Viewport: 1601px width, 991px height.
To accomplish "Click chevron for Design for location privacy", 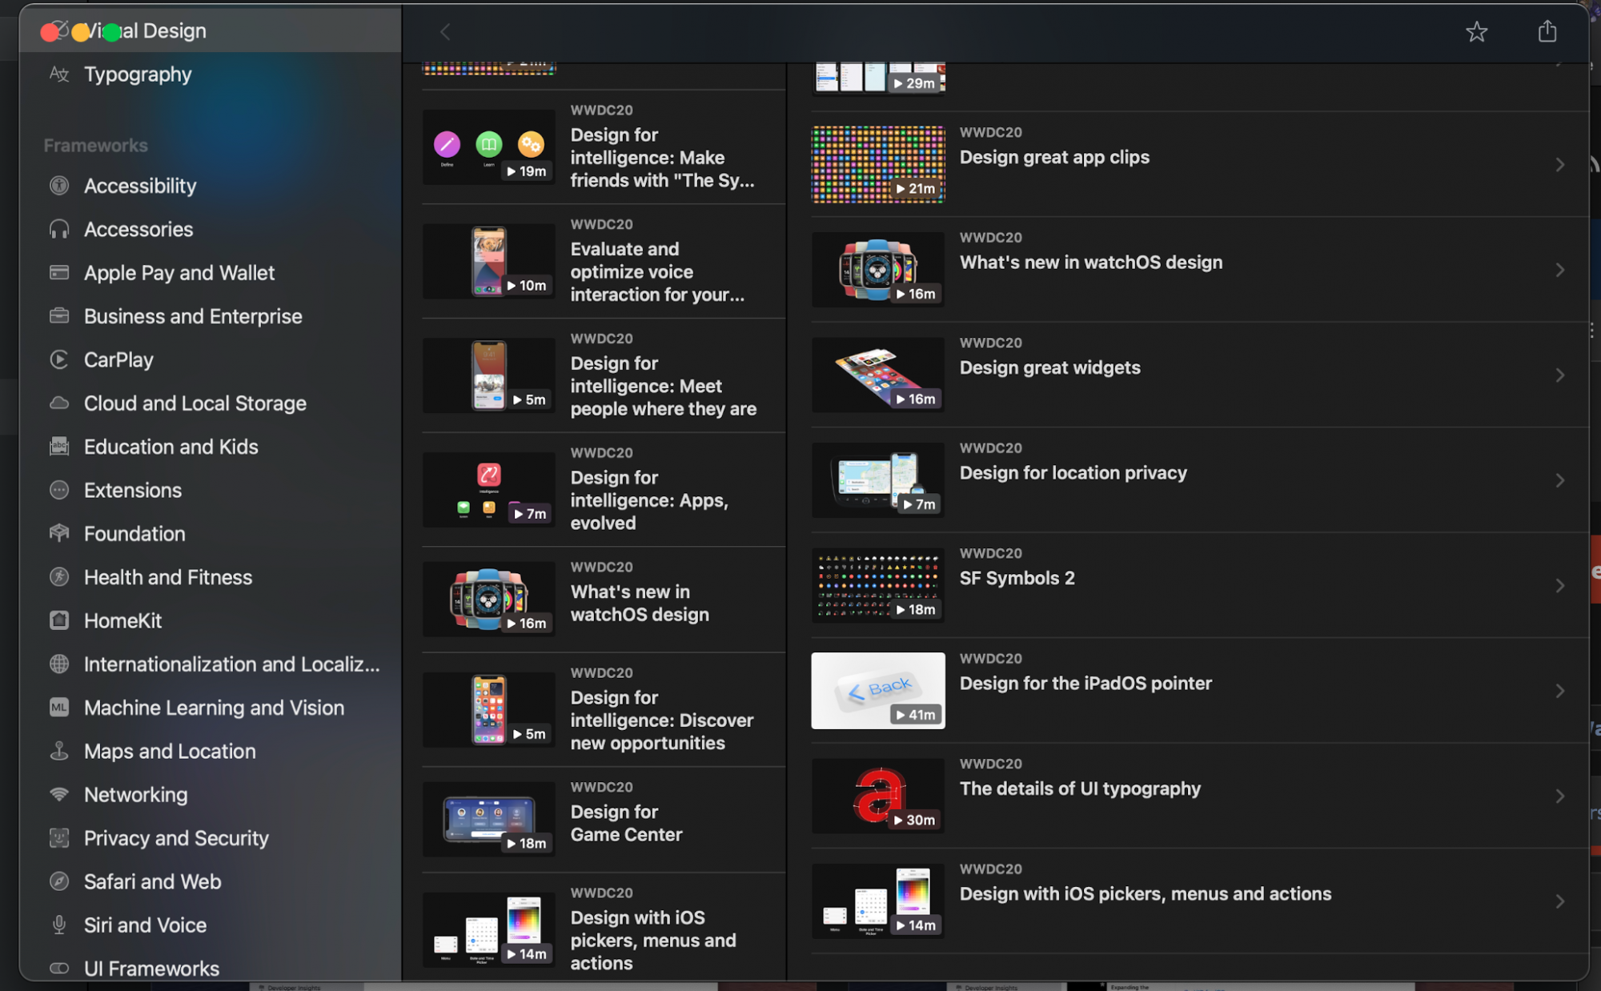I will click(x=1559, y=480).
